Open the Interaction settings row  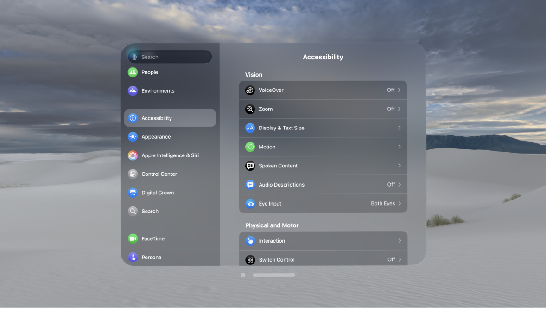click(323, 241)
